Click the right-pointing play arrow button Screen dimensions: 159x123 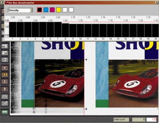[x=4, y=89]
